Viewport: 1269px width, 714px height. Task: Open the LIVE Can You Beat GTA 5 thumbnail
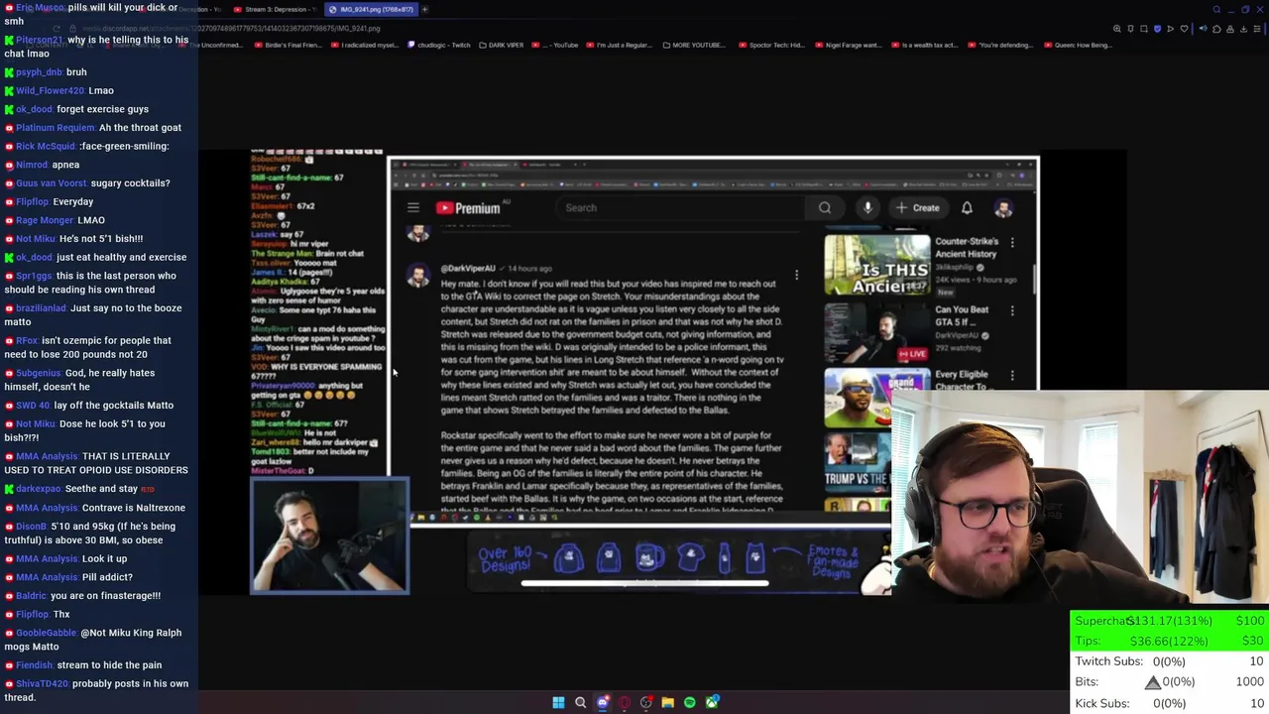pos(877,333)
